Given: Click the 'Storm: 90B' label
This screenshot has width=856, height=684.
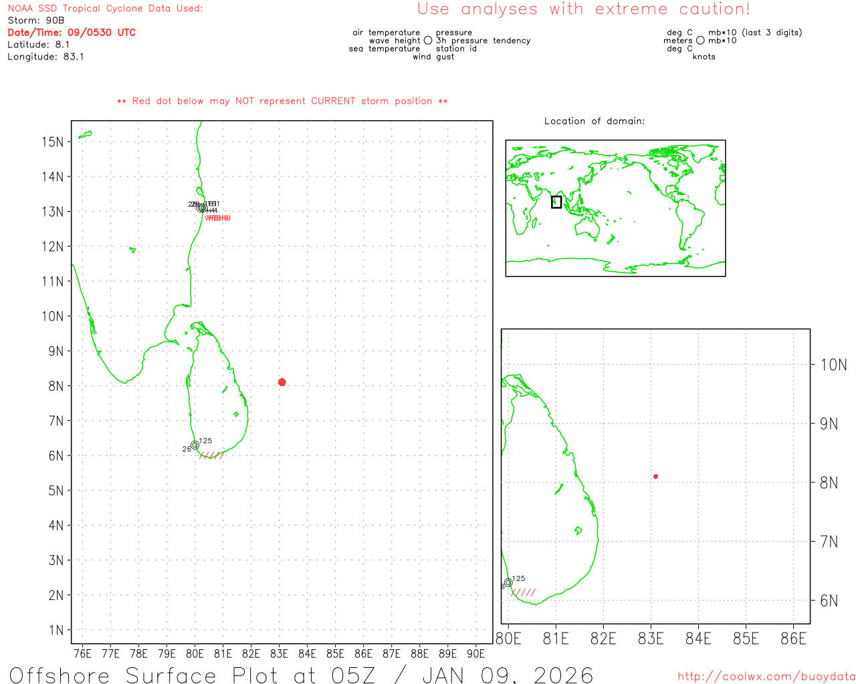Looking at the screenshot, I should [x=36, y=21].
